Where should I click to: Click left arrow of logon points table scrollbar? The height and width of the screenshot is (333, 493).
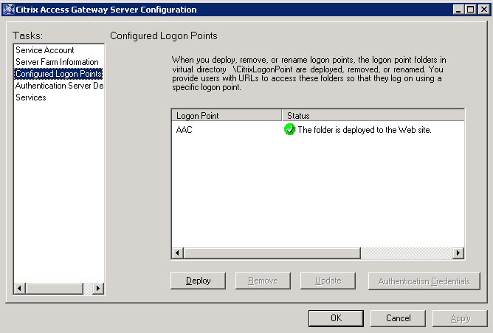pos(178,253)
